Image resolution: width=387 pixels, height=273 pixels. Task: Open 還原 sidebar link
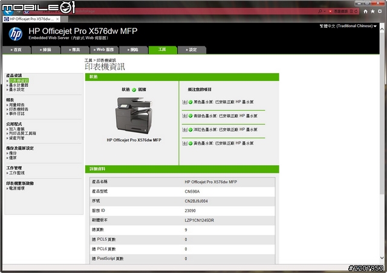(x=13, y=158)
